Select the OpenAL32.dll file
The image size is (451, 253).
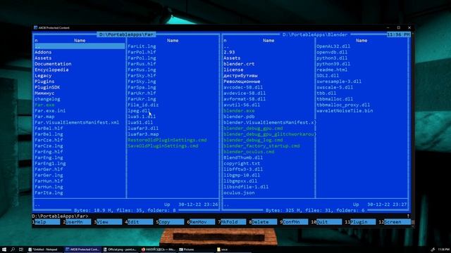point(333,46)
